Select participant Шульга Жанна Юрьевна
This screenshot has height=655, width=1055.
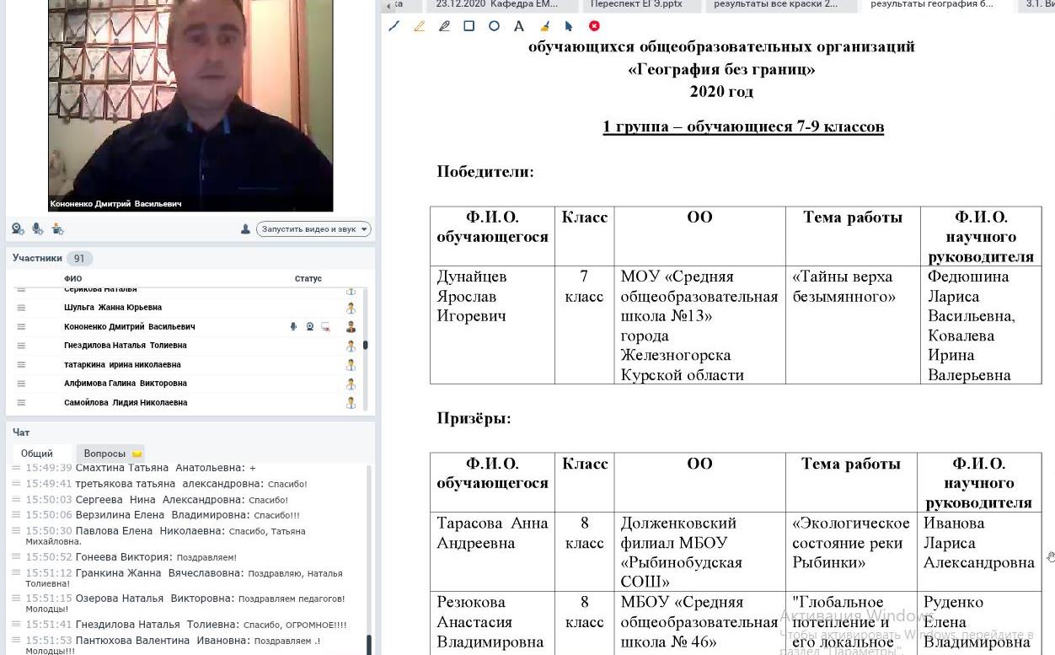[x=113, y=308]
